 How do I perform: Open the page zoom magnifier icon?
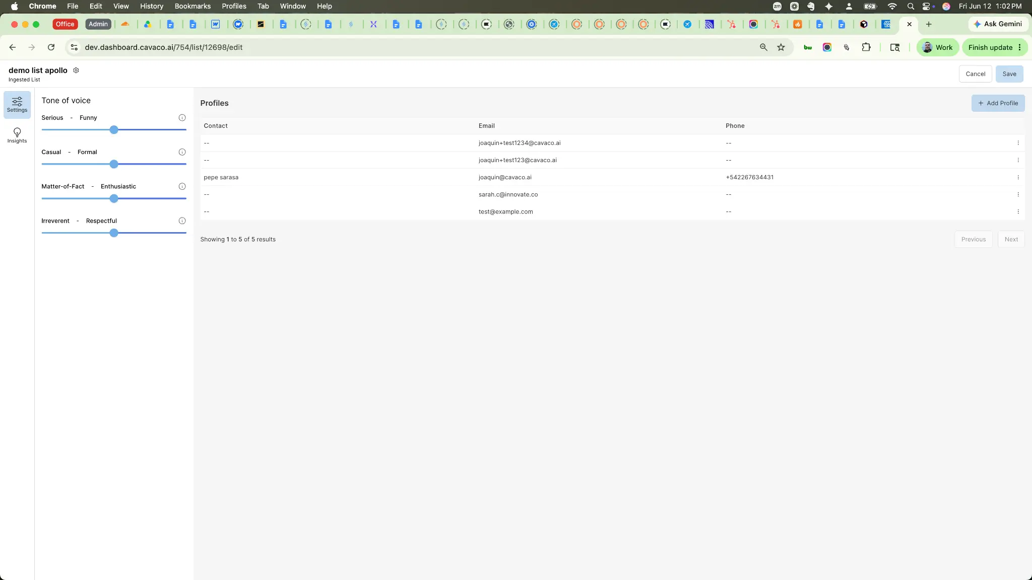pyautogui.click(x=763, y=47)
